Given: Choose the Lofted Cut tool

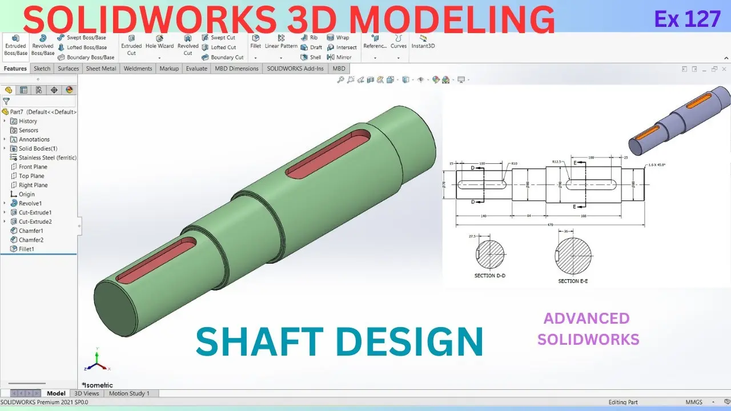Looking at the screenshot, I should (x=219, y=47).
